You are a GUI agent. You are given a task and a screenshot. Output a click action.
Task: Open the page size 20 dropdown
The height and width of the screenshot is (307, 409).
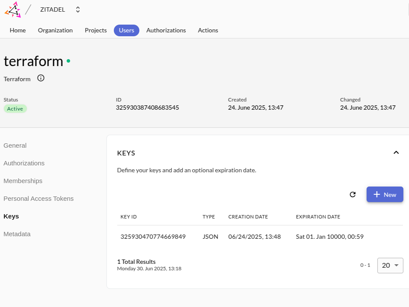390,266
